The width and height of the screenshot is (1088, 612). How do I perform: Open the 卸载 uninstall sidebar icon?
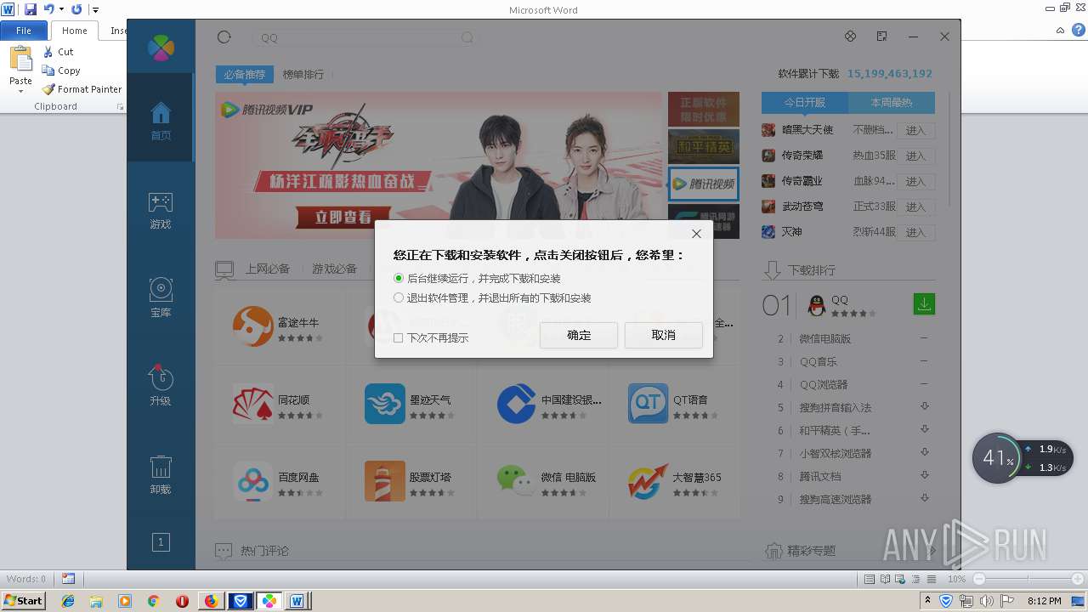pos(161,475)
